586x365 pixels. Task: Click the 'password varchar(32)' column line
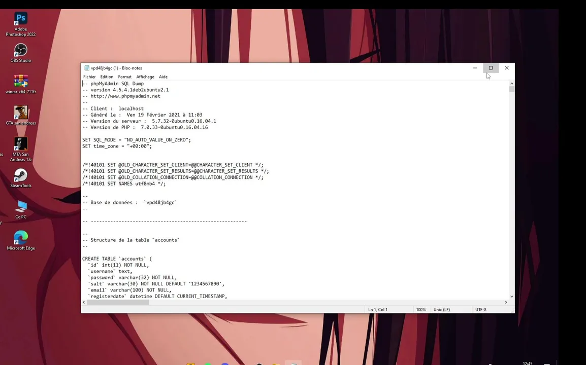click(x=133, y=278)
